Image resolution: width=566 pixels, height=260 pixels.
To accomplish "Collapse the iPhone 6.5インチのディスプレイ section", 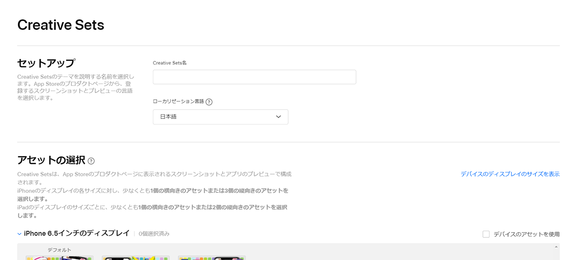I will [19, 234].
